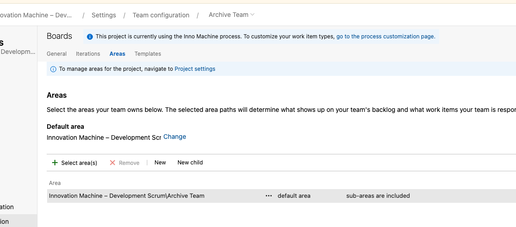Switch to the General tab

57,54
